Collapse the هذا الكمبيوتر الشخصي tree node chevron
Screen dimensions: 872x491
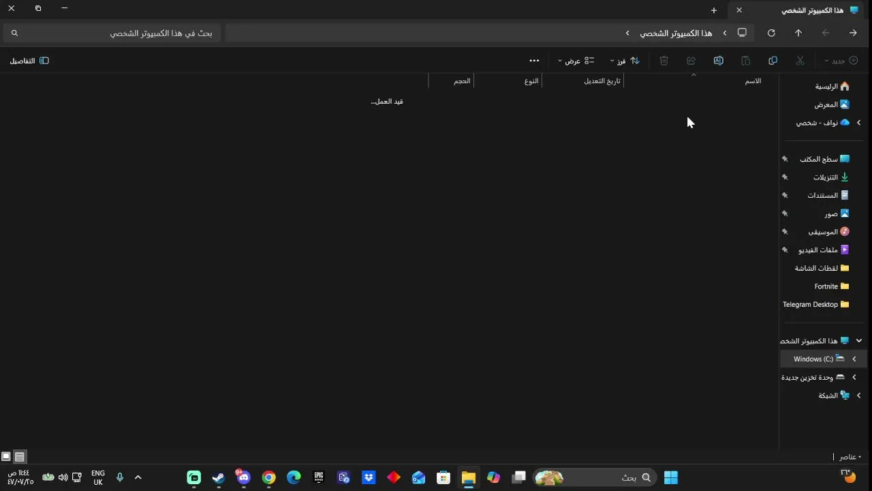click(858, 341)
